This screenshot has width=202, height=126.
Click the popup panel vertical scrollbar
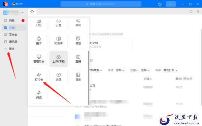click(89, 78)
